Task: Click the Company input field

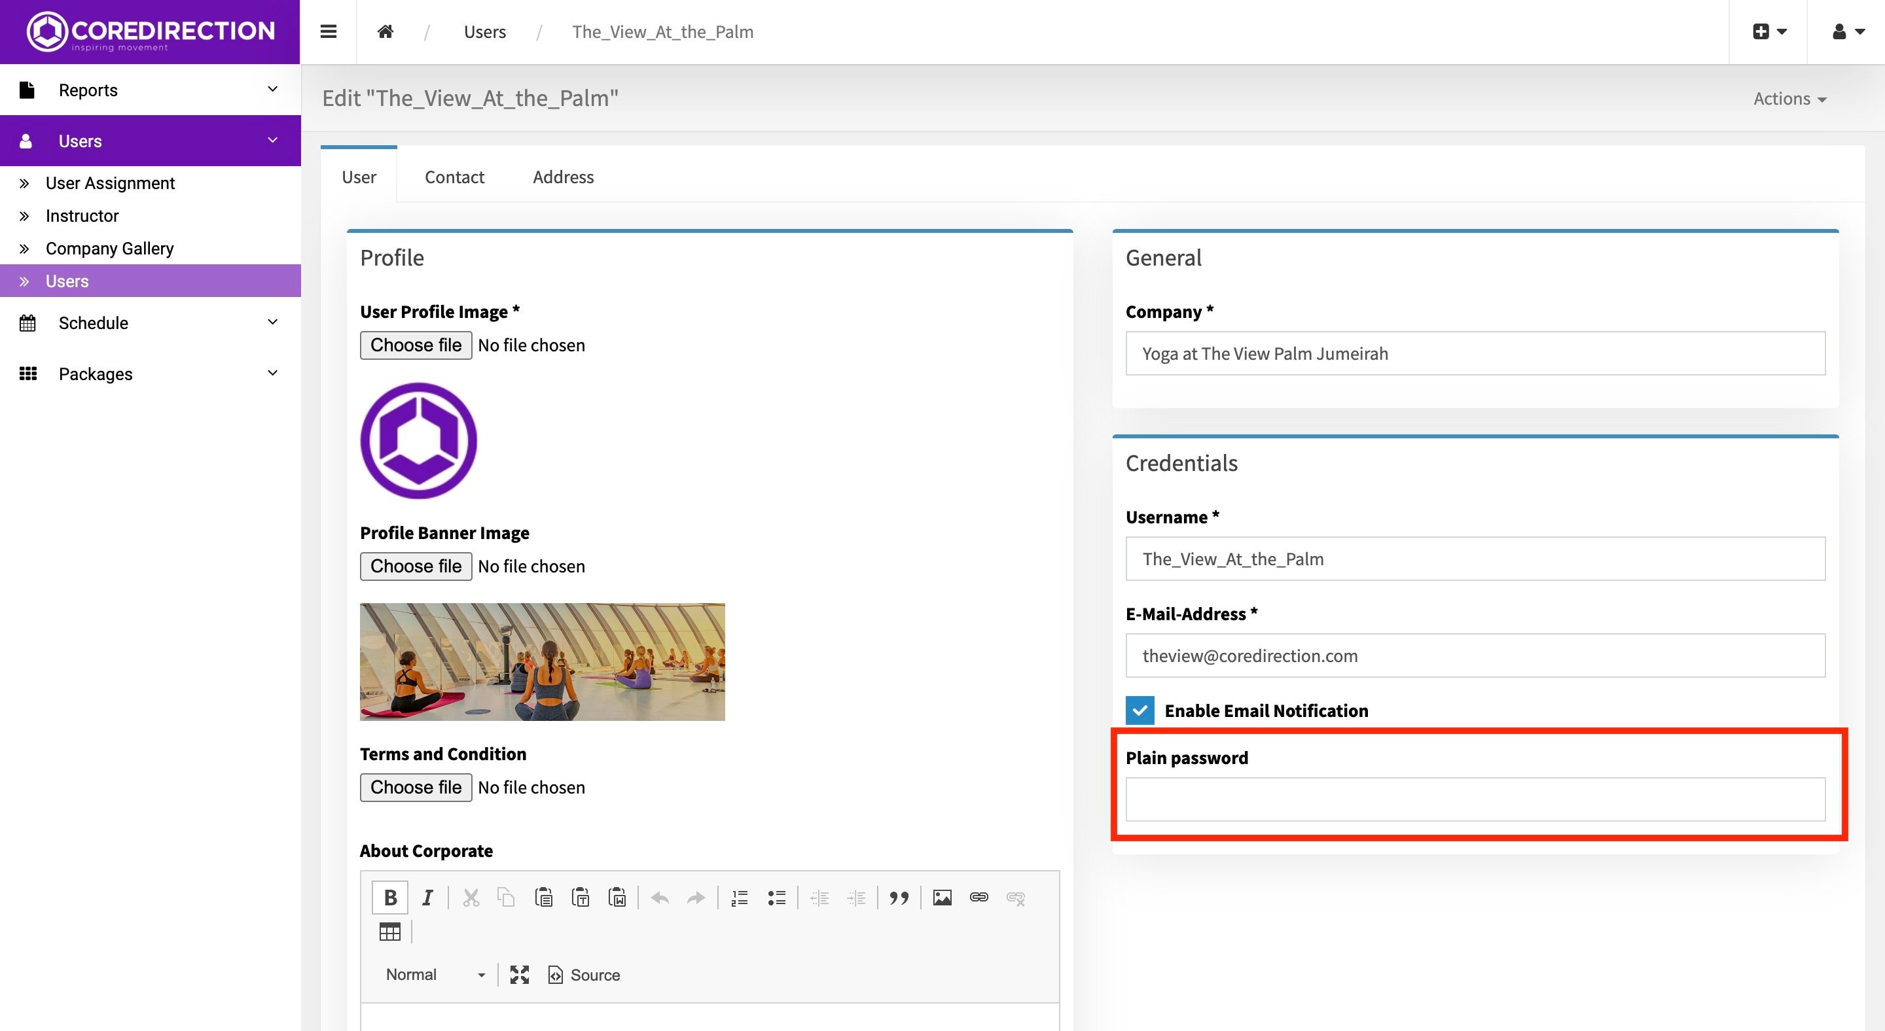Action: (1475, 353)
